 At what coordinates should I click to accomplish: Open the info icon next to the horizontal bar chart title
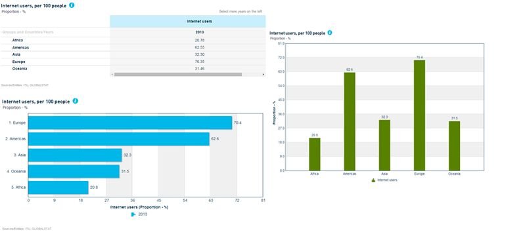point(75,101)
